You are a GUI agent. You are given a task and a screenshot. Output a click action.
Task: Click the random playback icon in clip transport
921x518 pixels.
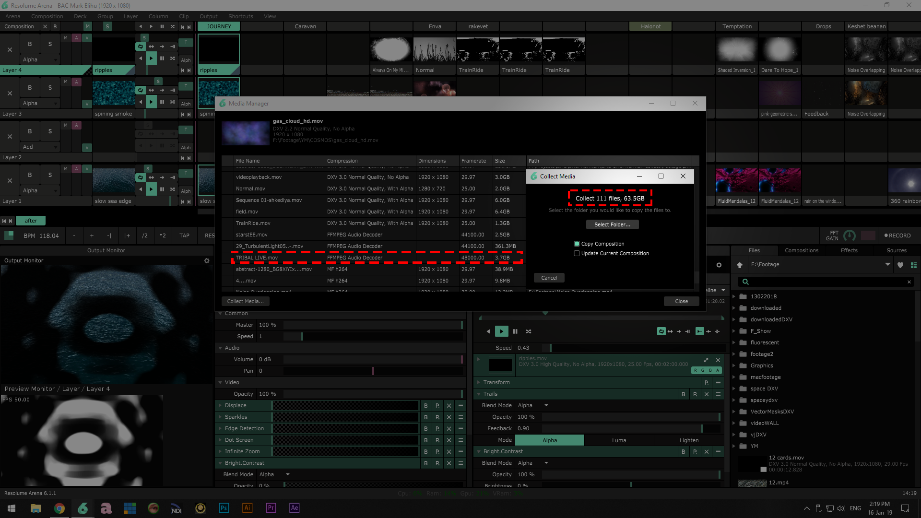528,331
